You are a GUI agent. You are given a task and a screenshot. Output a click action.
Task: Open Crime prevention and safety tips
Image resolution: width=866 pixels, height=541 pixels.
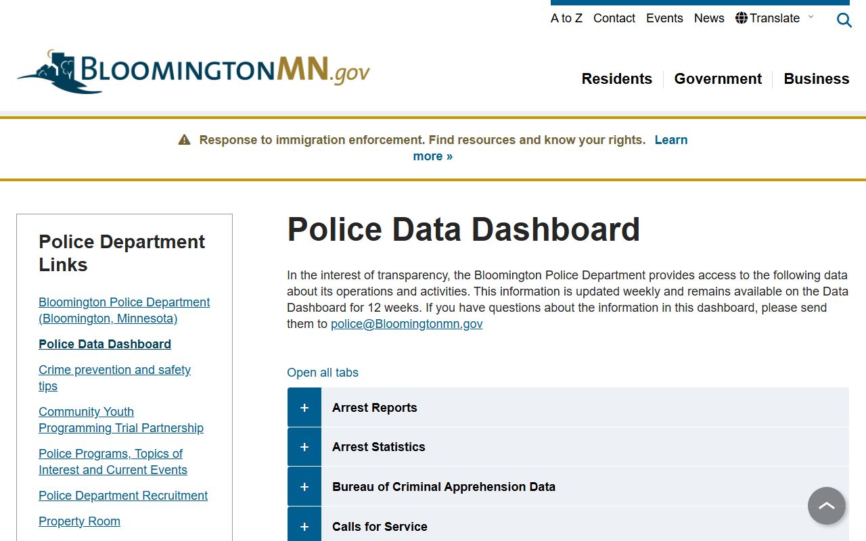(x=114, y=378)
